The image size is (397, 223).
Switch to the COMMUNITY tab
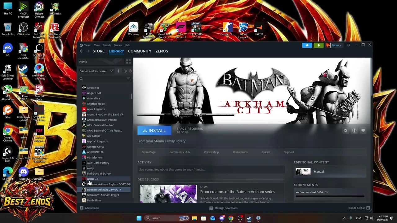tap(140, 51)
